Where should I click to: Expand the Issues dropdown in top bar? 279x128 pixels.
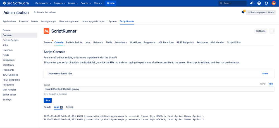pyautogui.click(x=73, y=3)
